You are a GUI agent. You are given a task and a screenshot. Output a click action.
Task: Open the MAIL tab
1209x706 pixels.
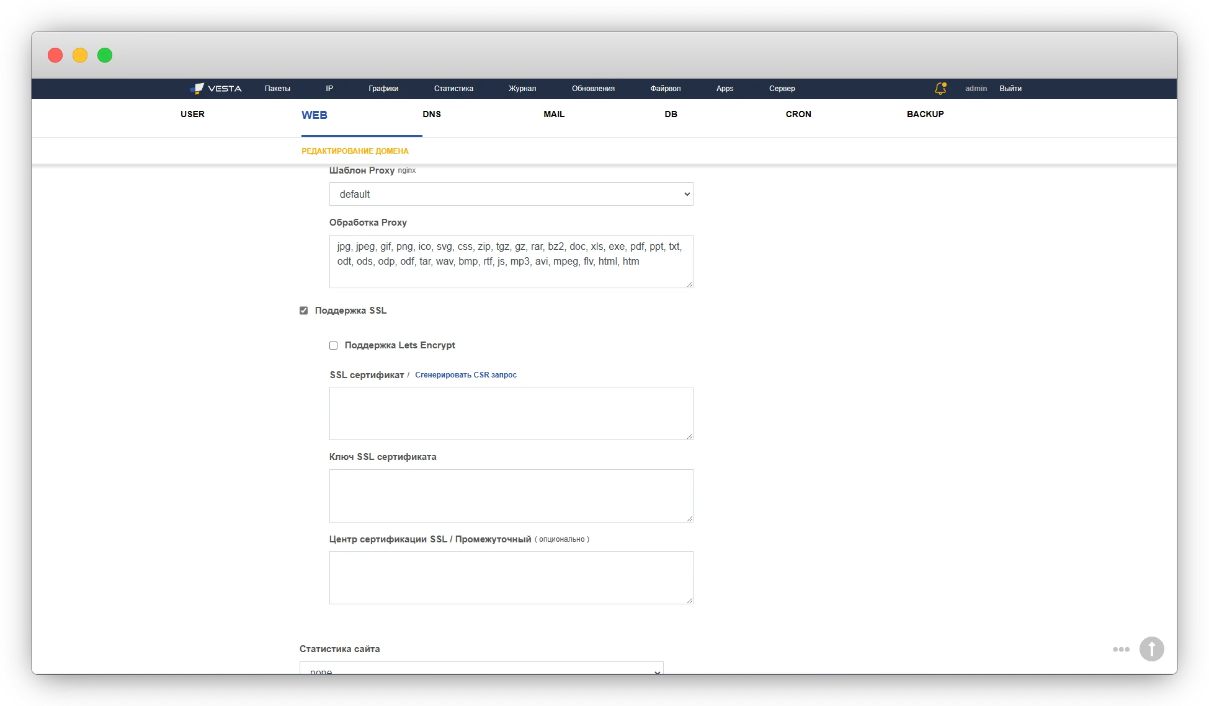[x=554, y=114]
